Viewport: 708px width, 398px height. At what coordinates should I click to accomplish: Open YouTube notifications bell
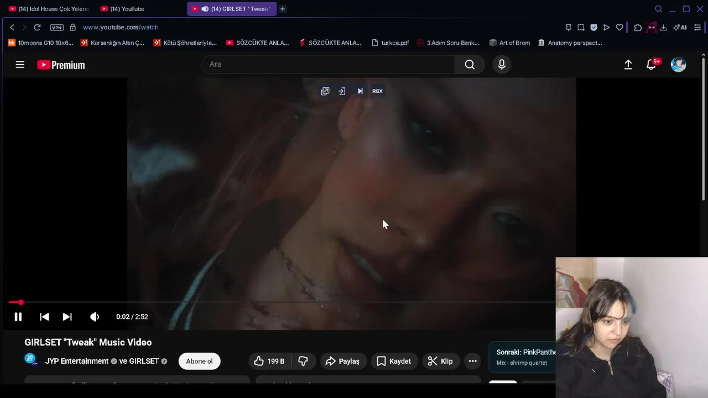pyautogui.click(x=652, y=65)
